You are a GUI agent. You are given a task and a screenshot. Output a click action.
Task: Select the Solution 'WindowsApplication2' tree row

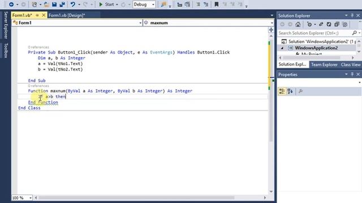318,42
